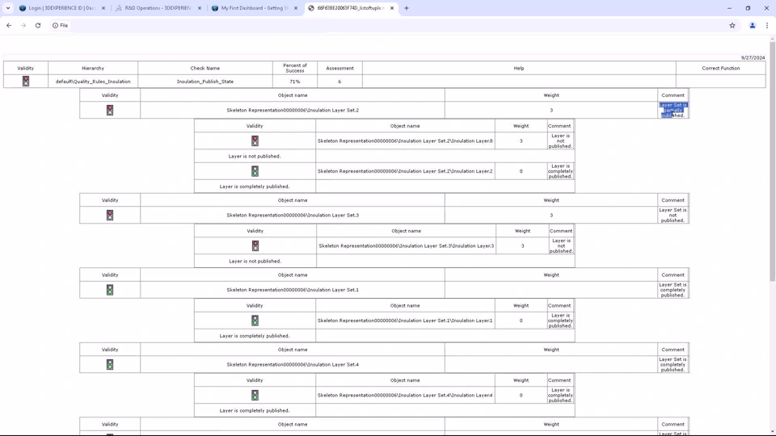
Task: Switch to the R&D Operations tab
Action: point(158,8)
